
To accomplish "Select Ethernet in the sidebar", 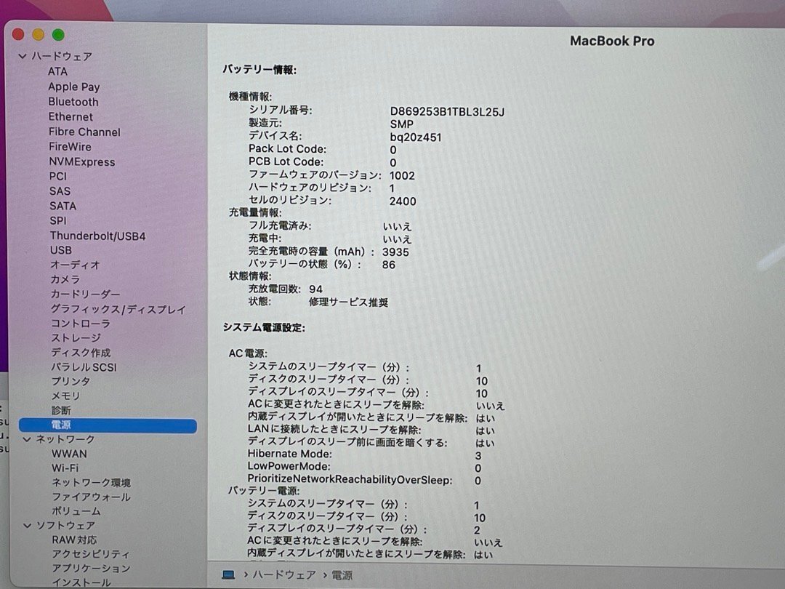I will coord(71,116).
